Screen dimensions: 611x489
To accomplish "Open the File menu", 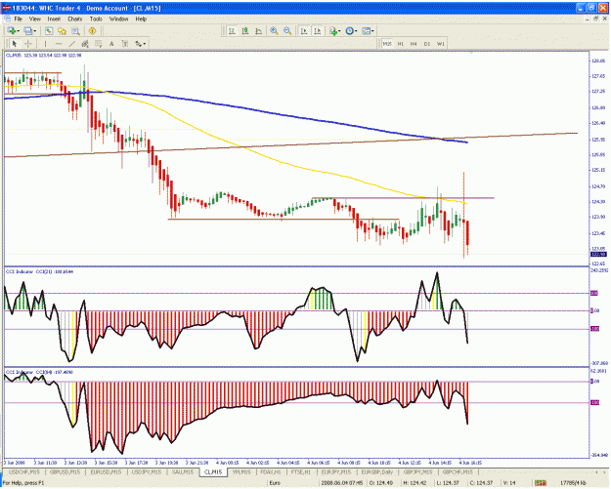I will tap(18, 19).
